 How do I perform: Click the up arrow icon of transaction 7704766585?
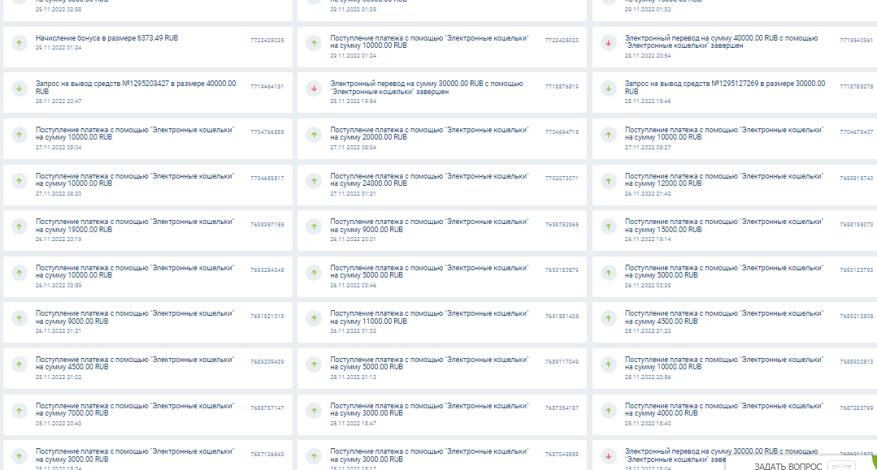[x=20, y=135]
